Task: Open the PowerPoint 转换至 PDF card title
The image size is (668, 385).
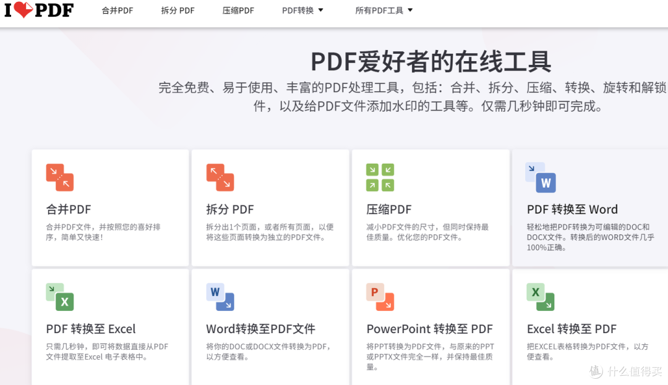Action: tap(429, 329)
